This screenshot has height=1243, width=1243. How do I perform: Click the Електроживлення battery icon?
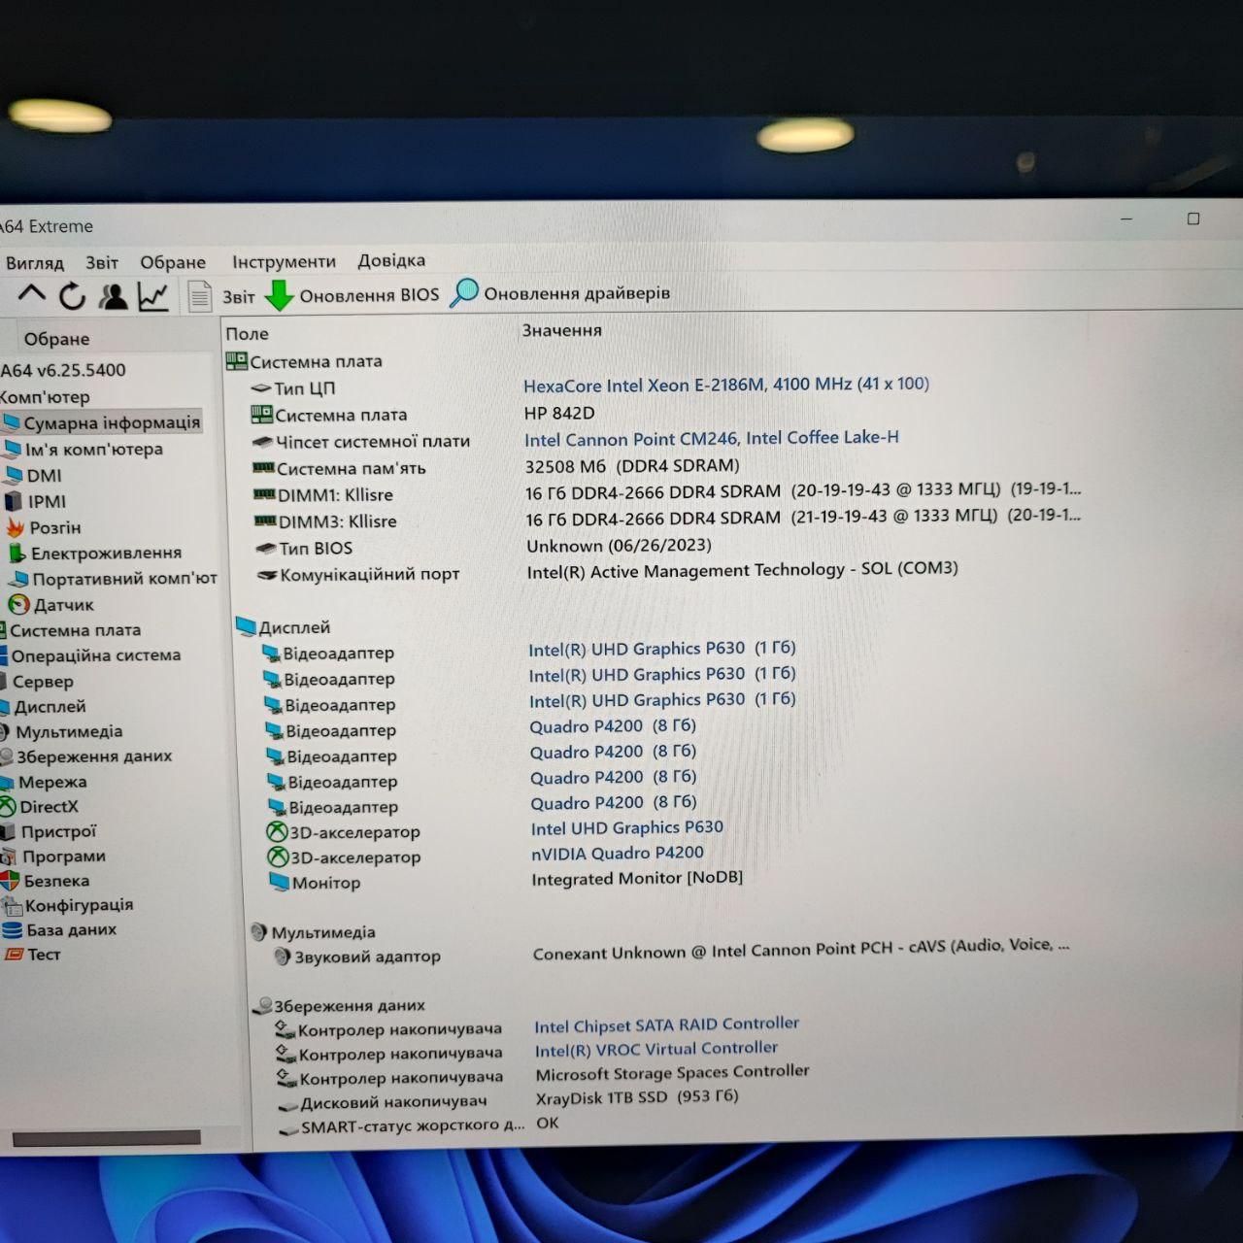coord(17,554)
